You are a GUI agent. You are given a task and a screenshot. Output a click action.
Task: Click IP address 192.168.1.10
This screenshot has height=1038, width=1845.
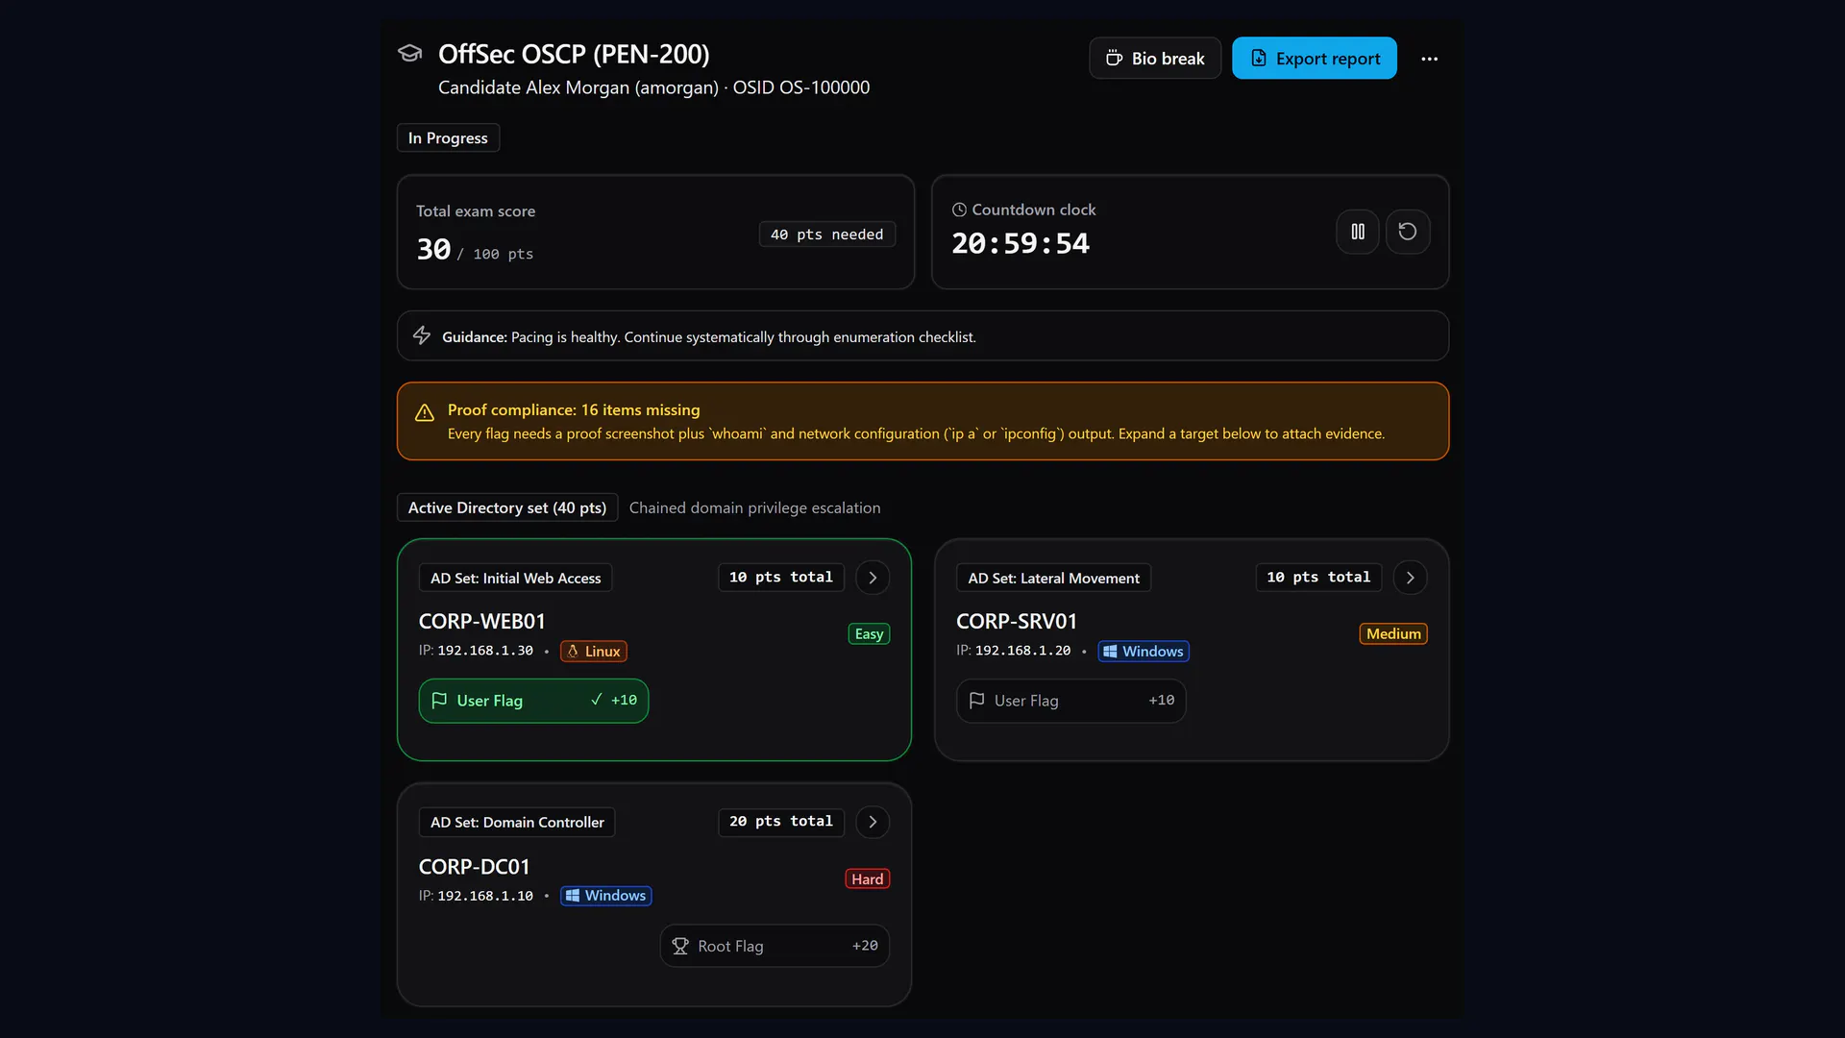[485, 896]
